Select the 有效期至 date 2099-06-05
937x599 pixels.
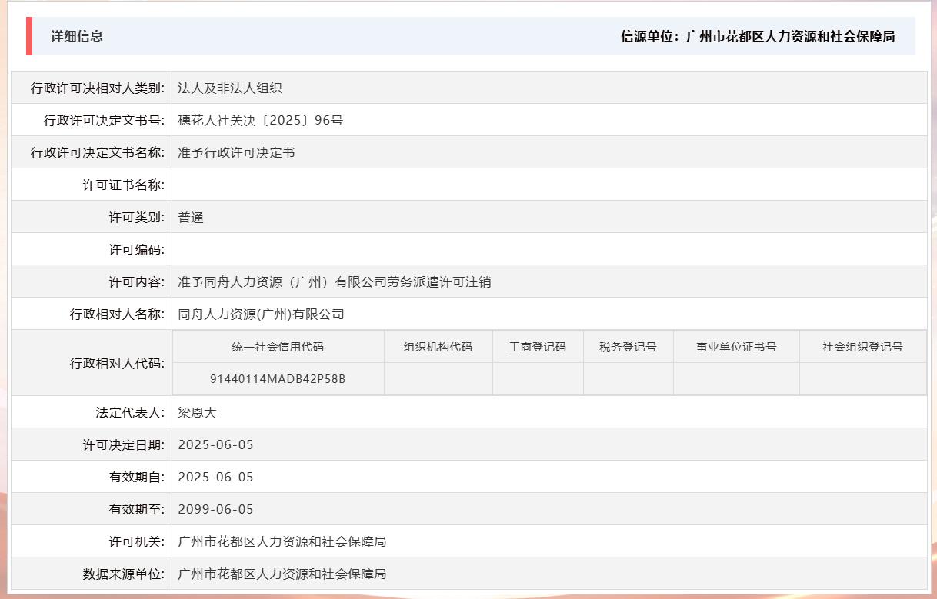[x=215, y=509]
